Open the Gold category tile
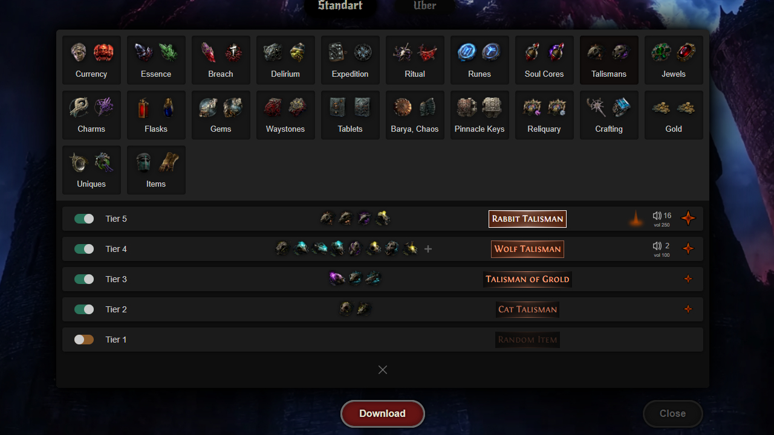Viewport: 774px width, 435px height. click(674, 115)
